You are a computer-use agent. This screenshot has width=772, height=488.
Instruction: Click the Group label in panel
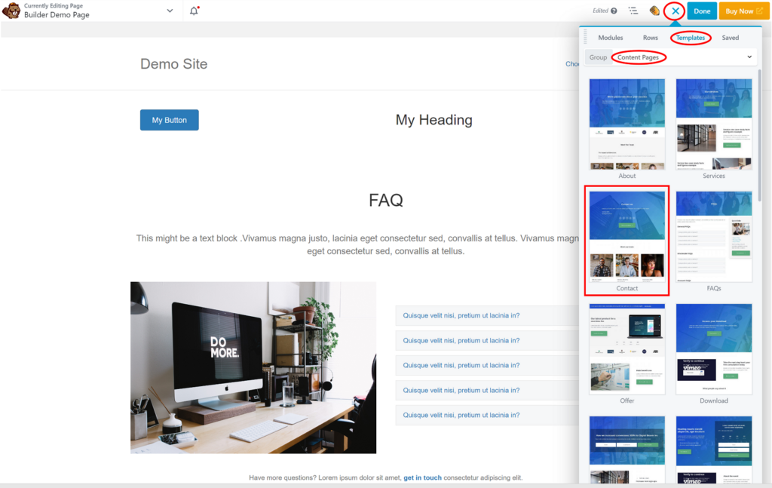tap(598, 57)
